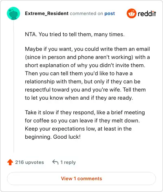Click the "View 1 comments" button
Viewport: 163px width, 192px height.
[81, 179]
